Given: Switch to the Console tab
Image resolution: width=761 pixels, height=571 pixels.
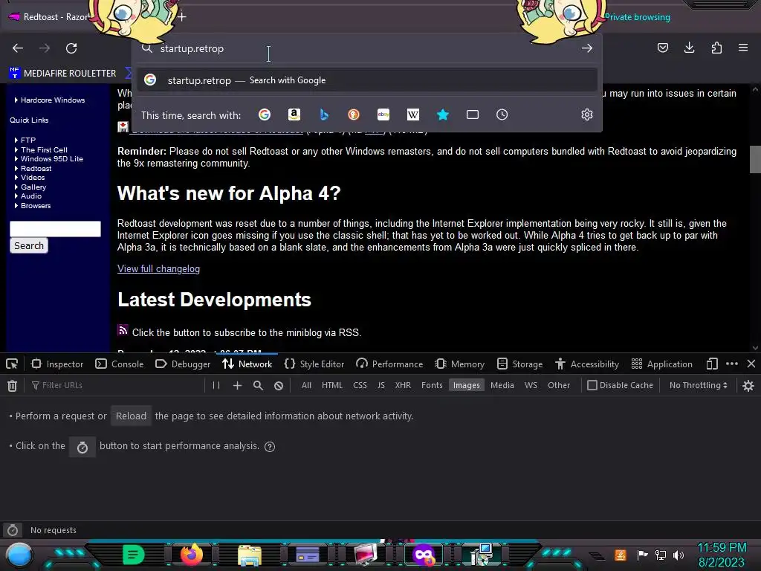Looking at the screenshot, I should pos(120,364).
